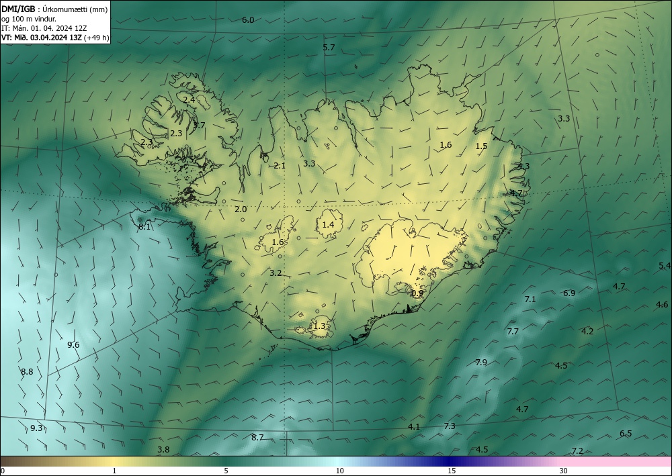The image size is (672, 476).
Task: Click the 7.9 value label
Action: point(481,363)
